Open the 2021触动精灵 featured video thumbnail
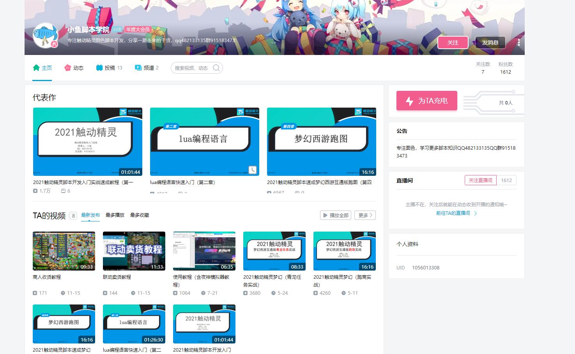The image size is (575, 354). [87, 142]
